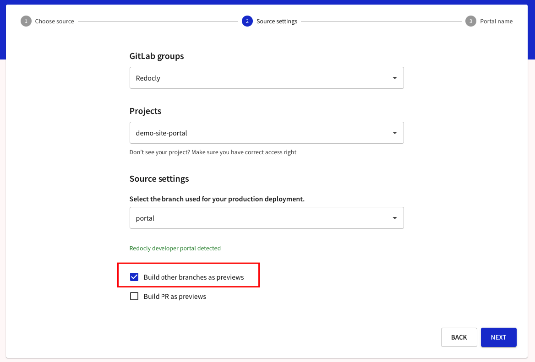Image resolution: width=535 pixels, height=362 pixels.
Task: Open the Projects dropdown showing demo-site-portal
Action: click(x=267, y=133)
